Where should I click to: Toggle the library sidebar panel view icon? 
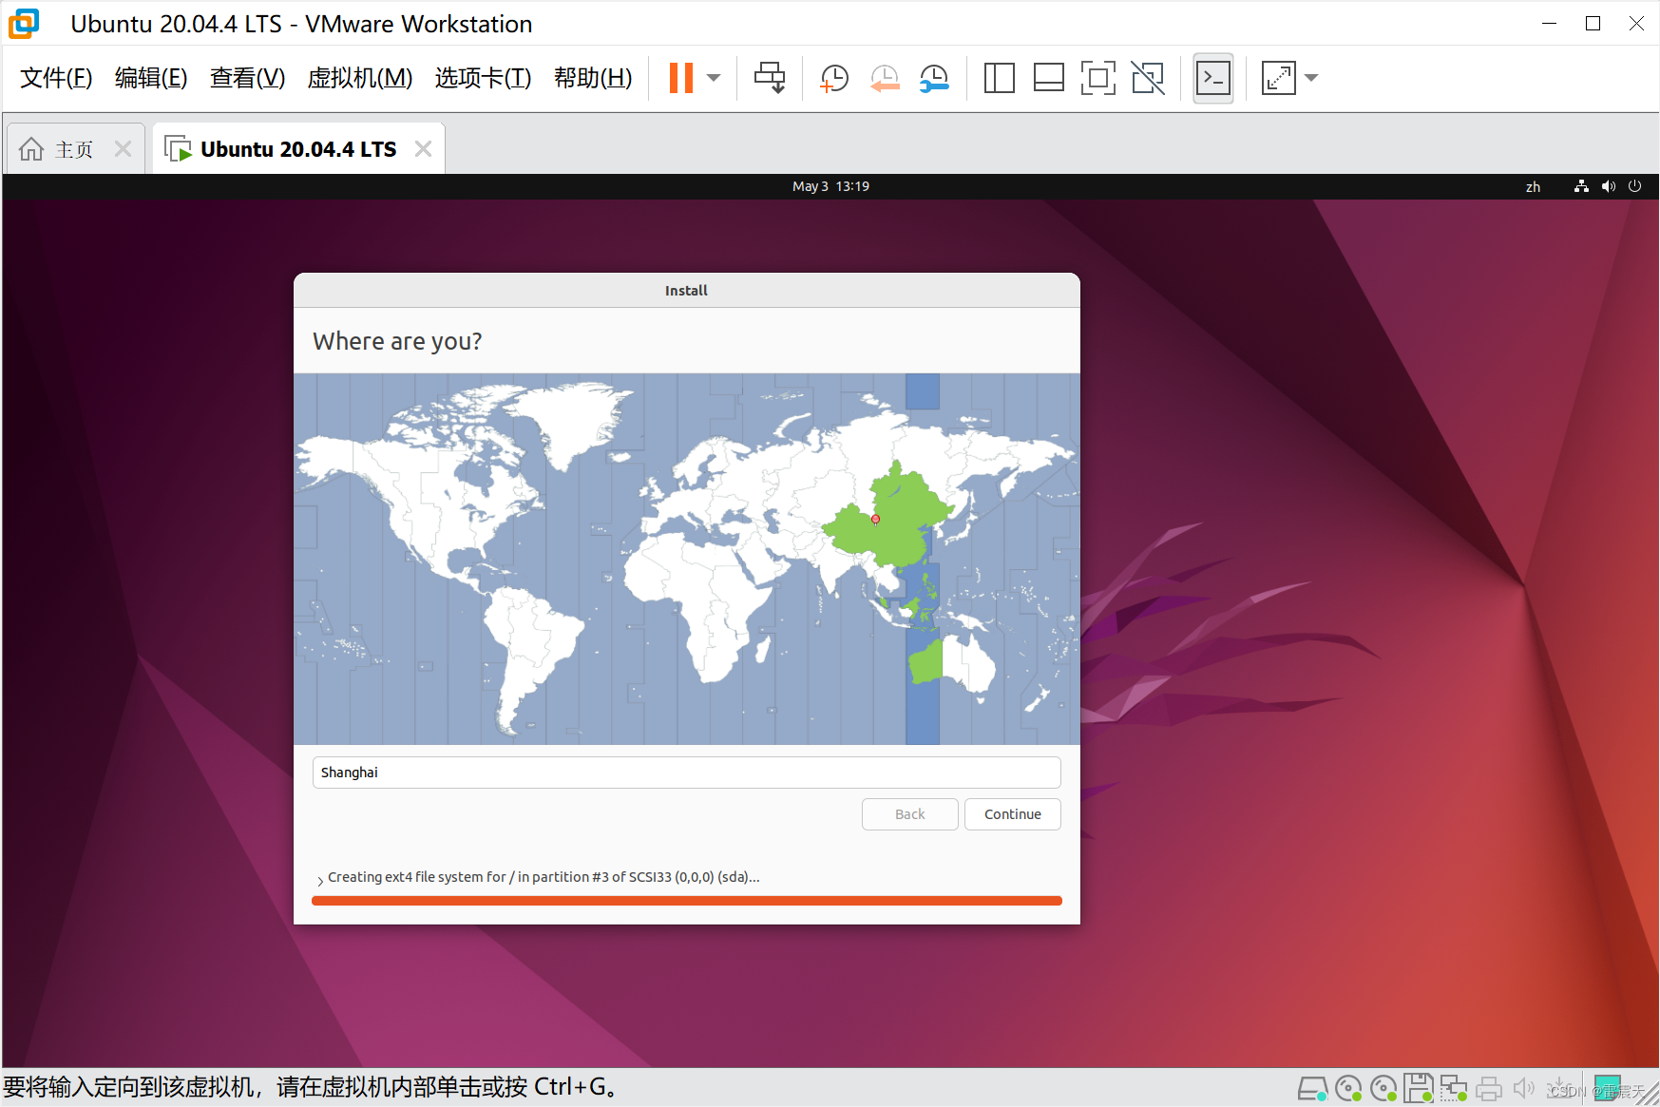coord(999,78)
